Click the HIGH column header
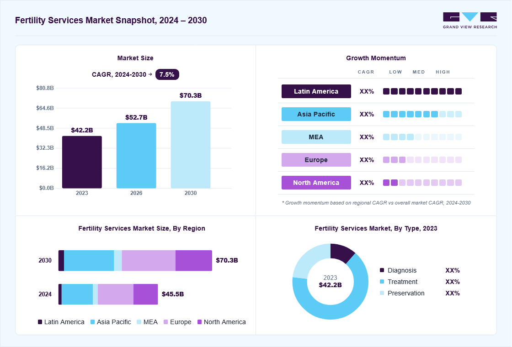This screenshot has height=347, width=512. pyautogui.click(x=443, y=72)
